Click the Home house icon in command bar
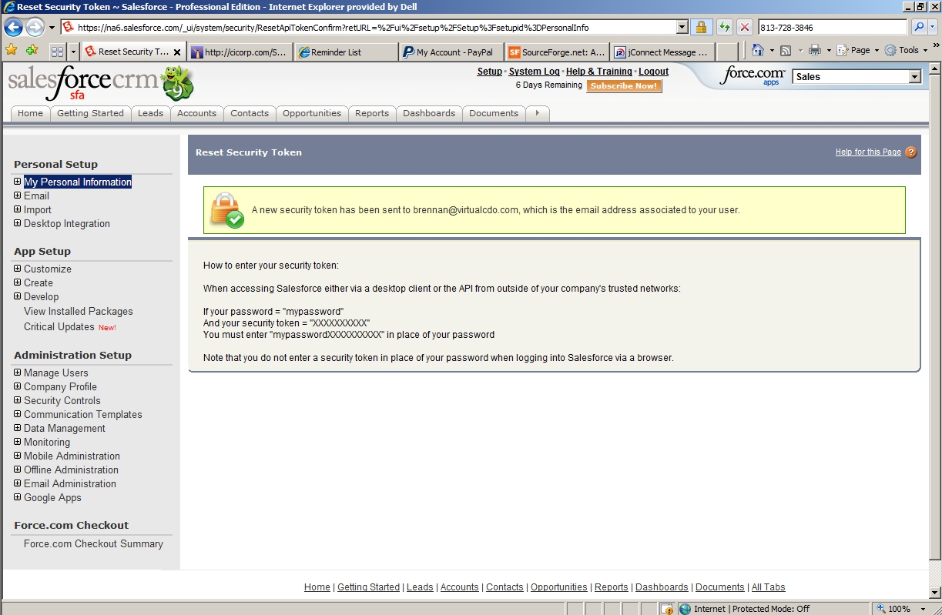This screenshot has height=615, width=942. coord(757,51)
